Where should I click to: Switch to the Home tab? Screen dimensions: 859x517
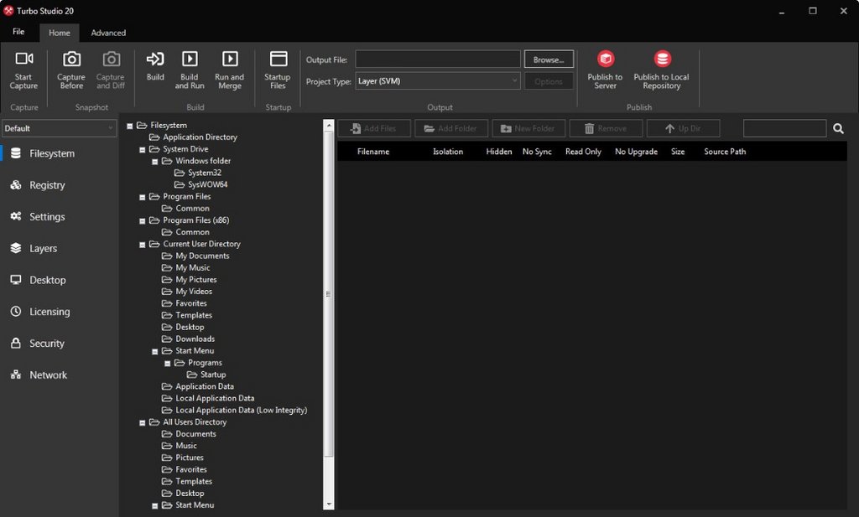click(x=60, y=33)
